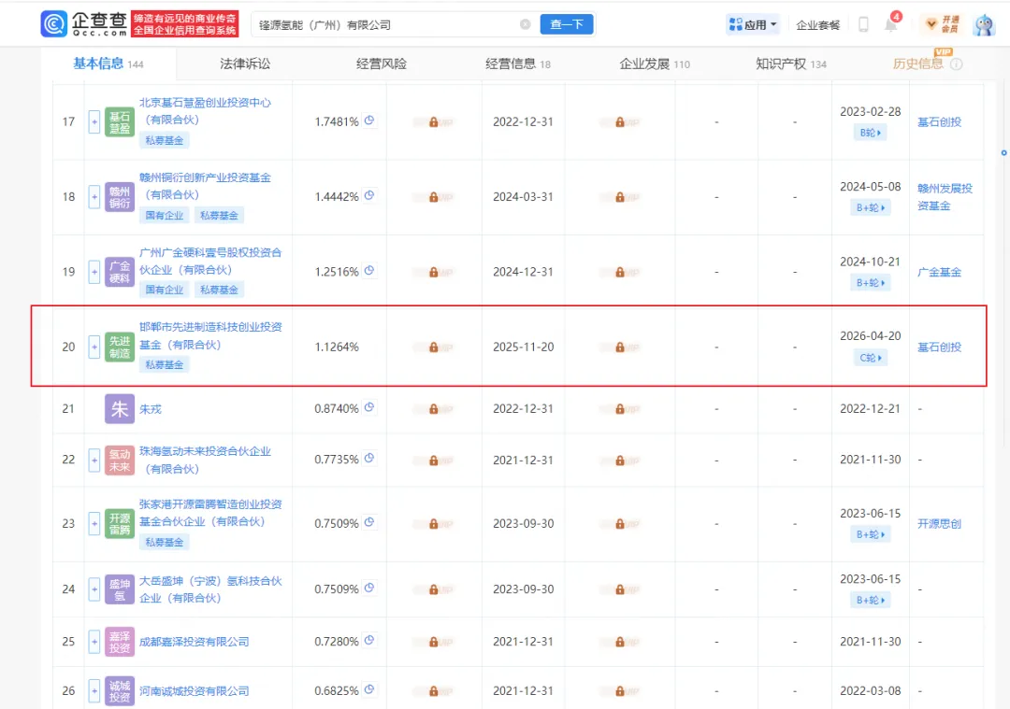Open pie chart icon beside 0.6825%
The image size is (1010, 709).
click(x=369, y=689)
